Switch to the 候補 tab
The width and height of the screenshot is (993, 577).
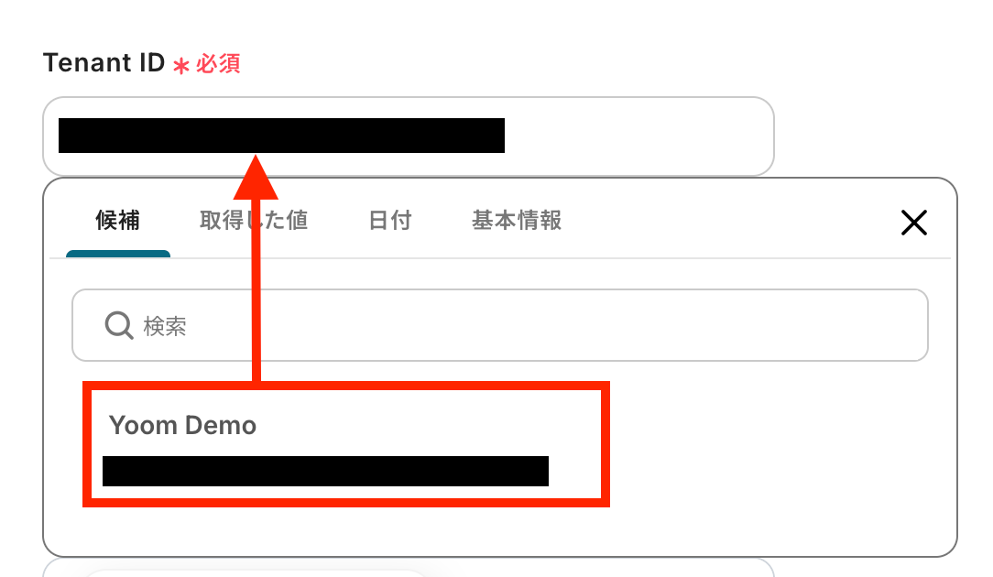point(118,221)
